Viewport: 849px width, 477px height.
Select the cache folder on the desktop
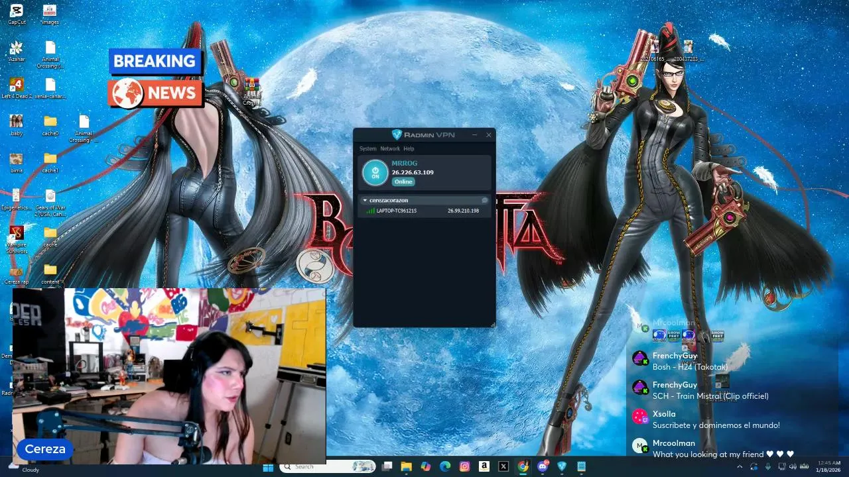(50, 237)
